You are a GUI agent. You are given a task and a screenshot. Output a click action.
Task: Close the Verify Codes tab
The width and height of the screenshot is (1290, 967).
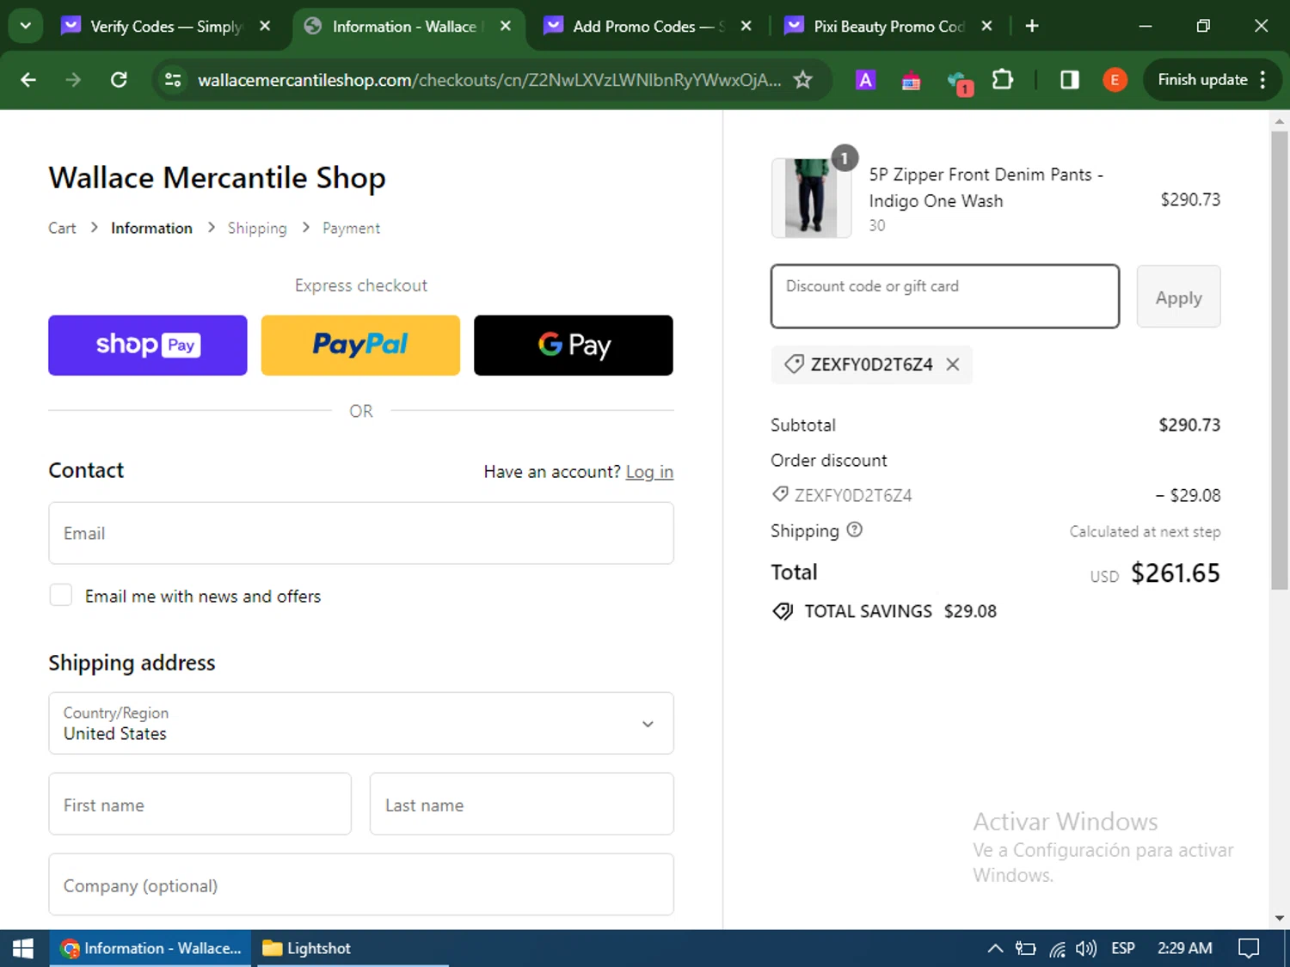point(265,27)
